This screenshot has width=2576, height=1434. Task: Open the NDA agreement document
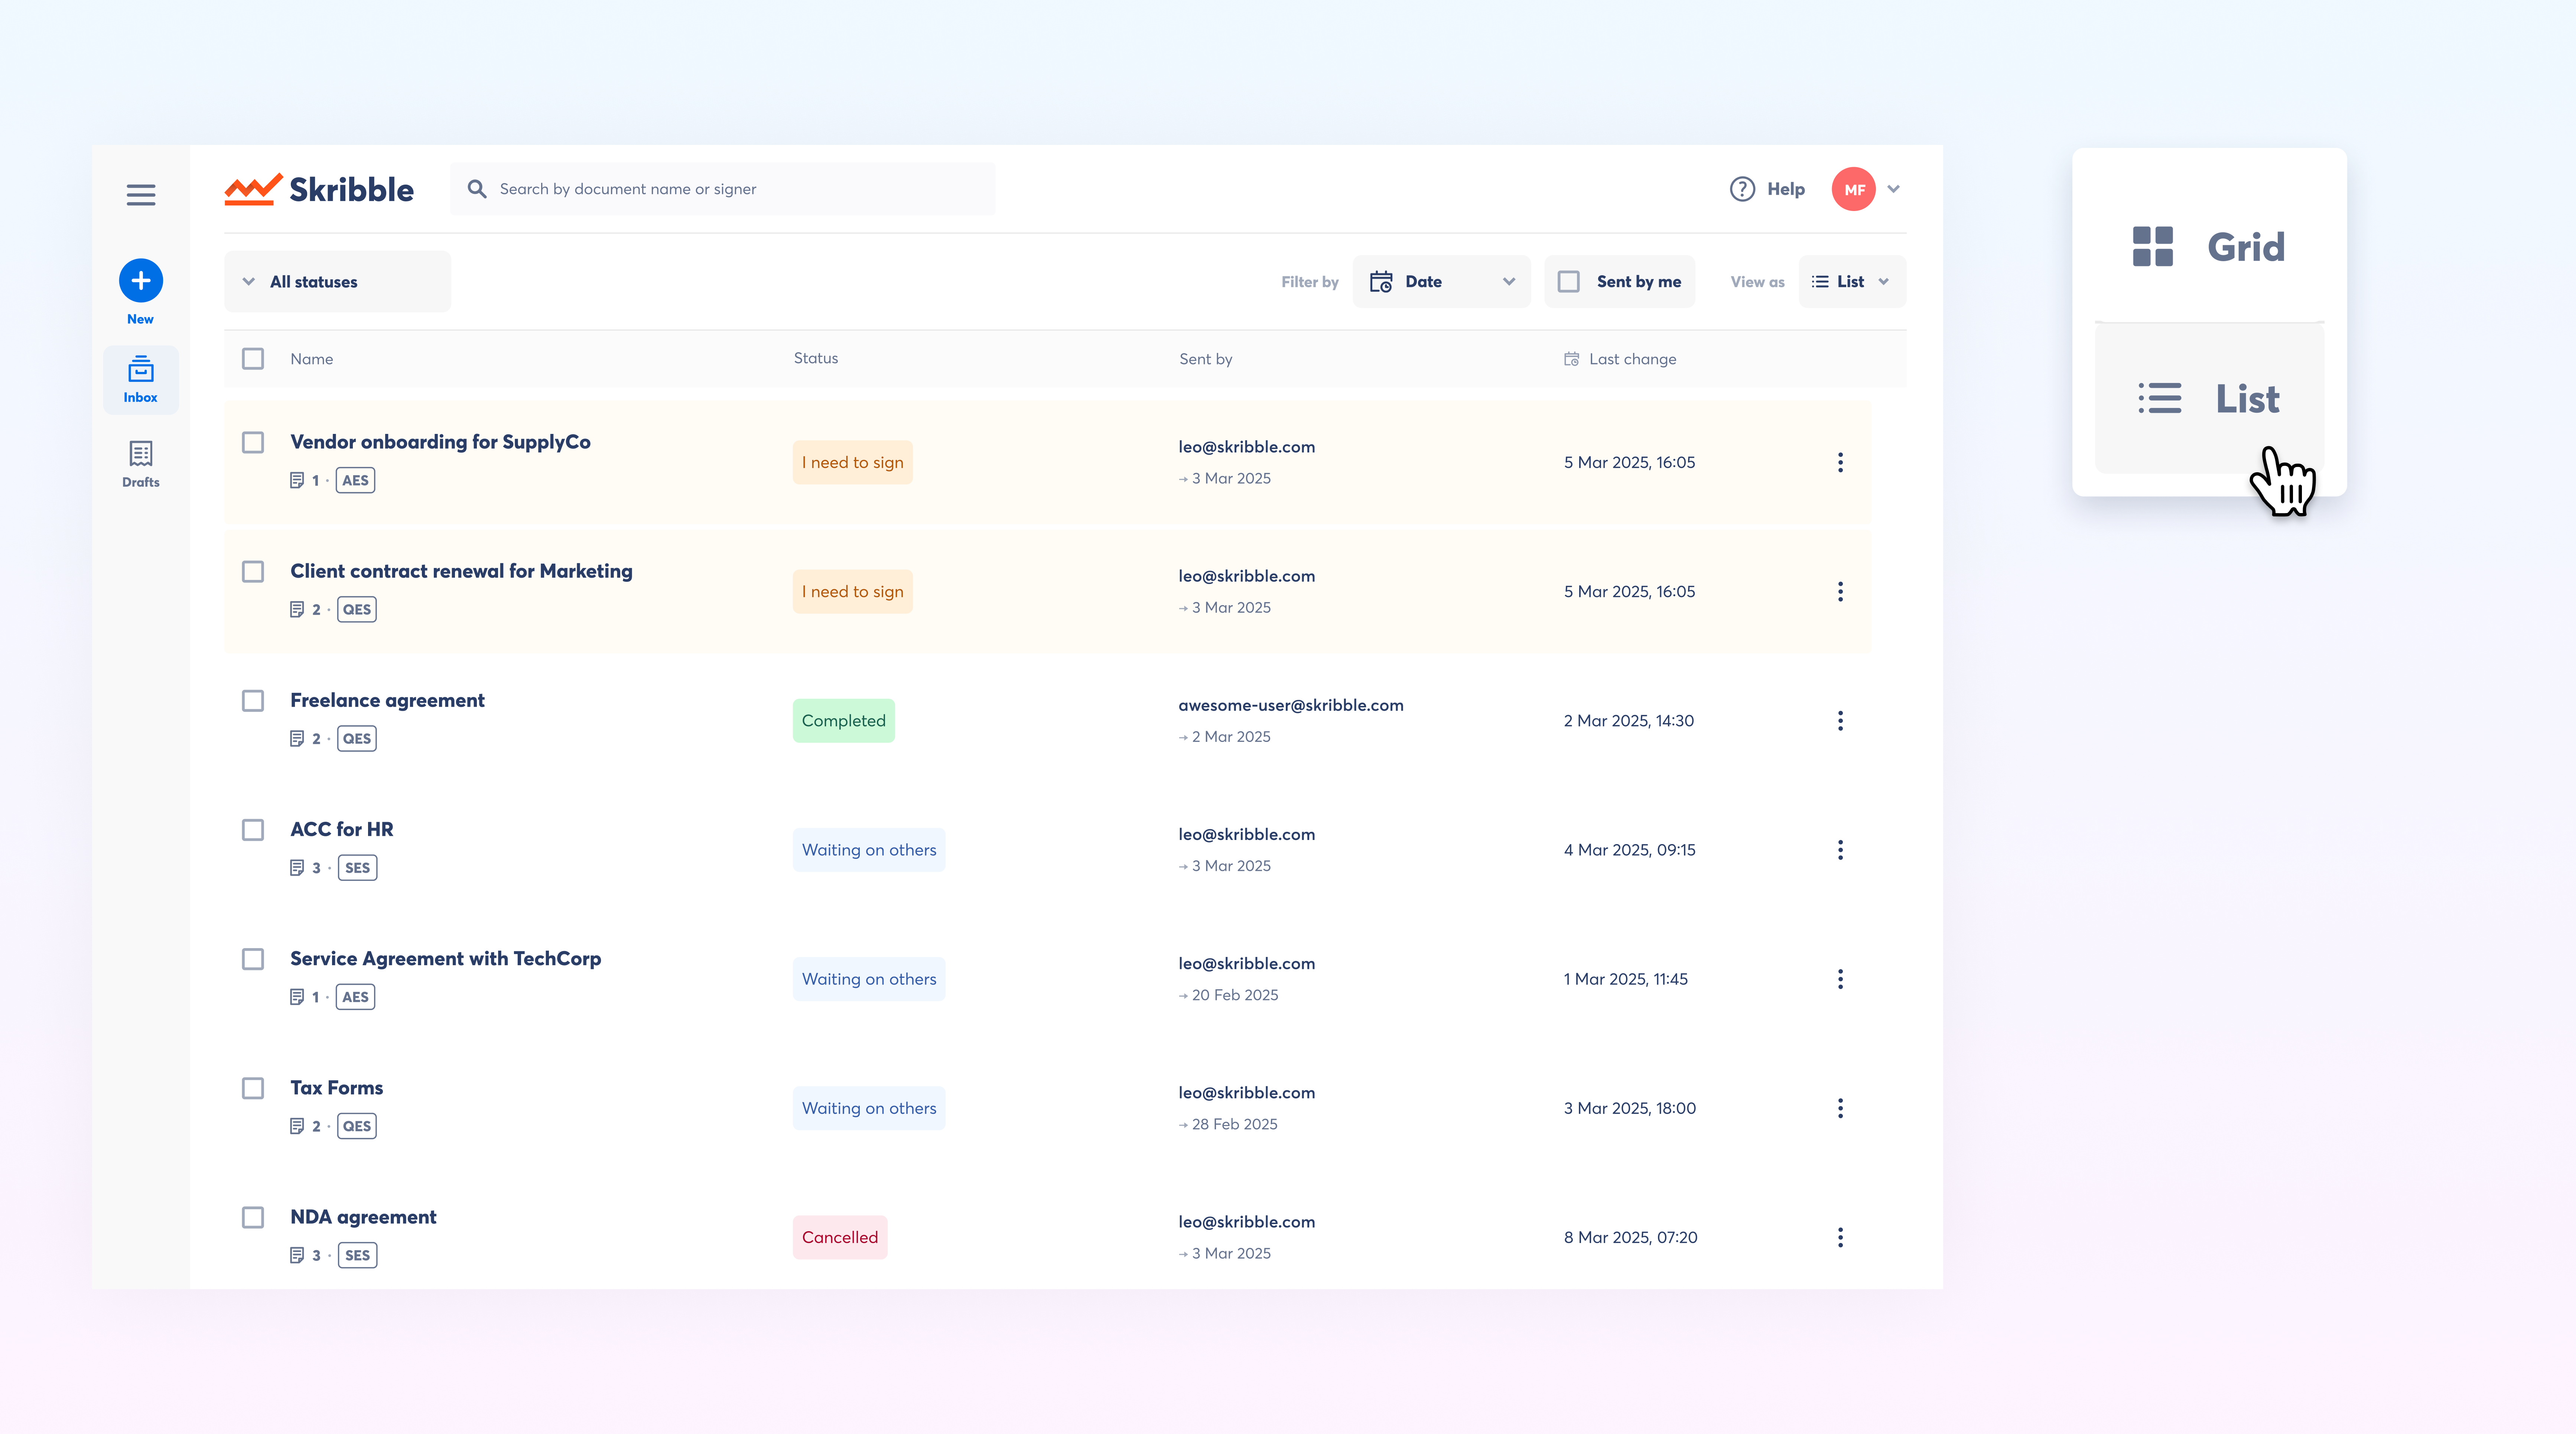pyautogui.click(x=363, y=1217)
